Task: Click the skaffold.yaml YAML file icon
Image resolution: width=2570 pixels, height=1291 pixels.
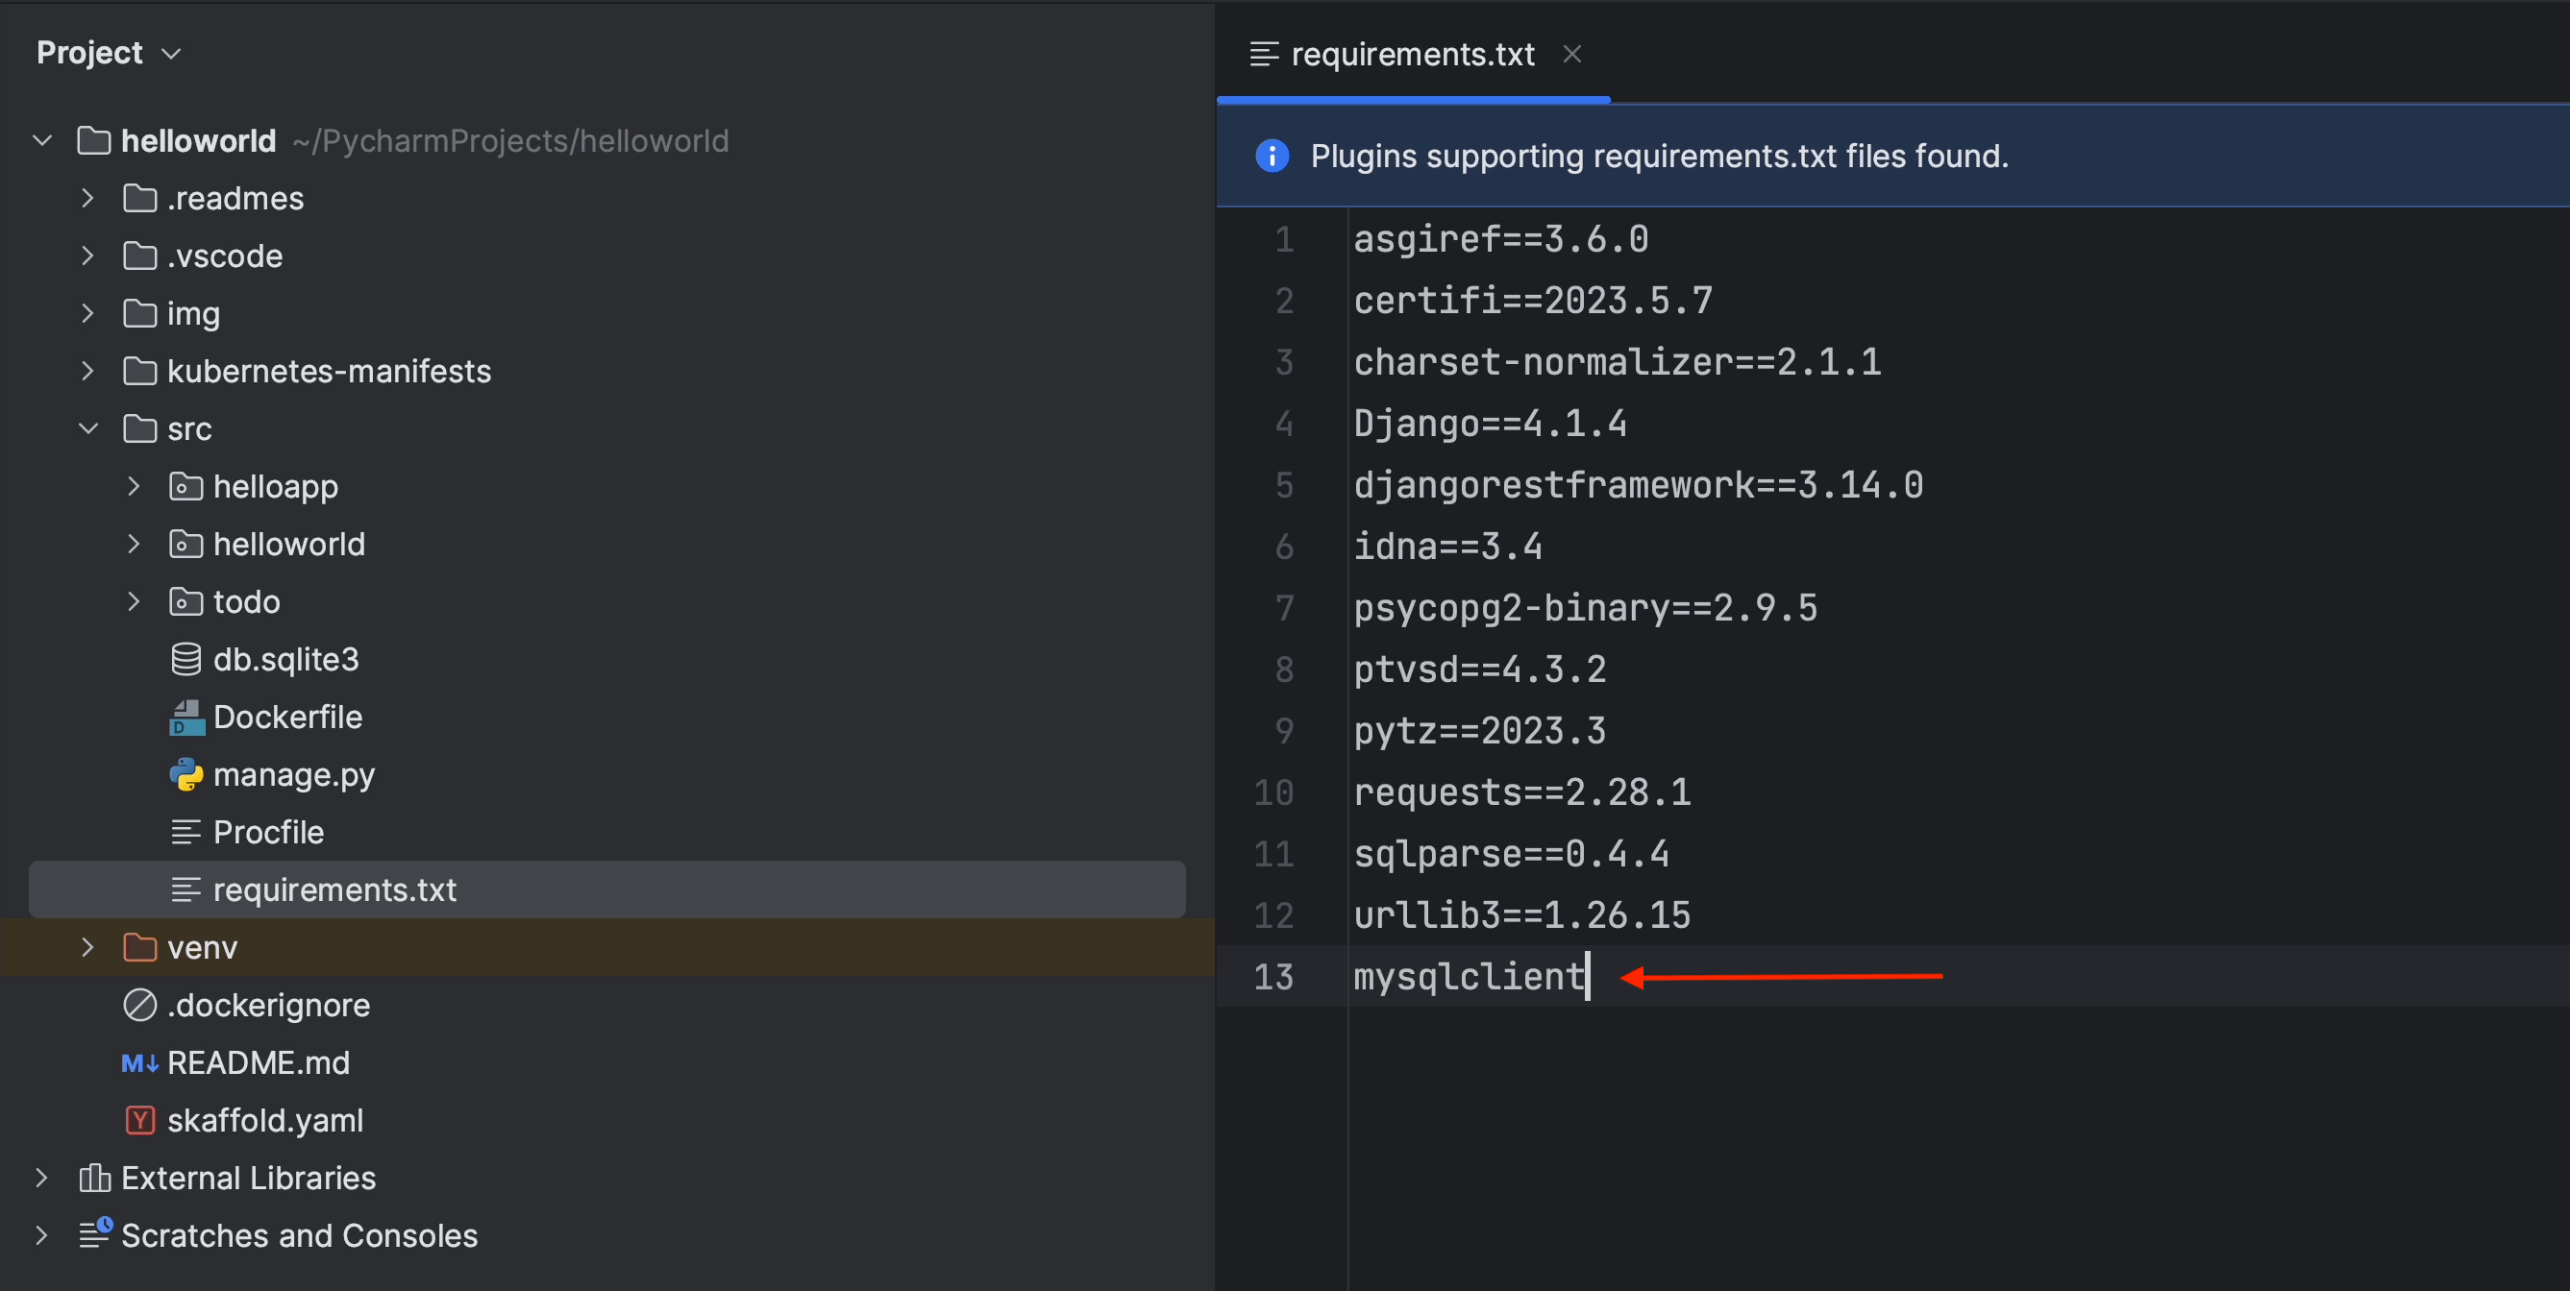Action: pos(139,1121)
